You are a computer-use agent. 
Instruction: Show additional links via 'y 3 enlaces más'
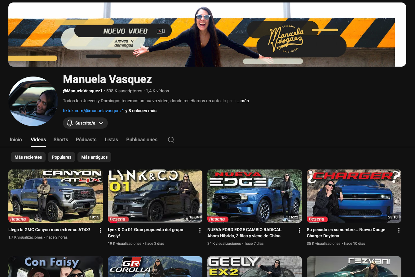coord(141,111)
